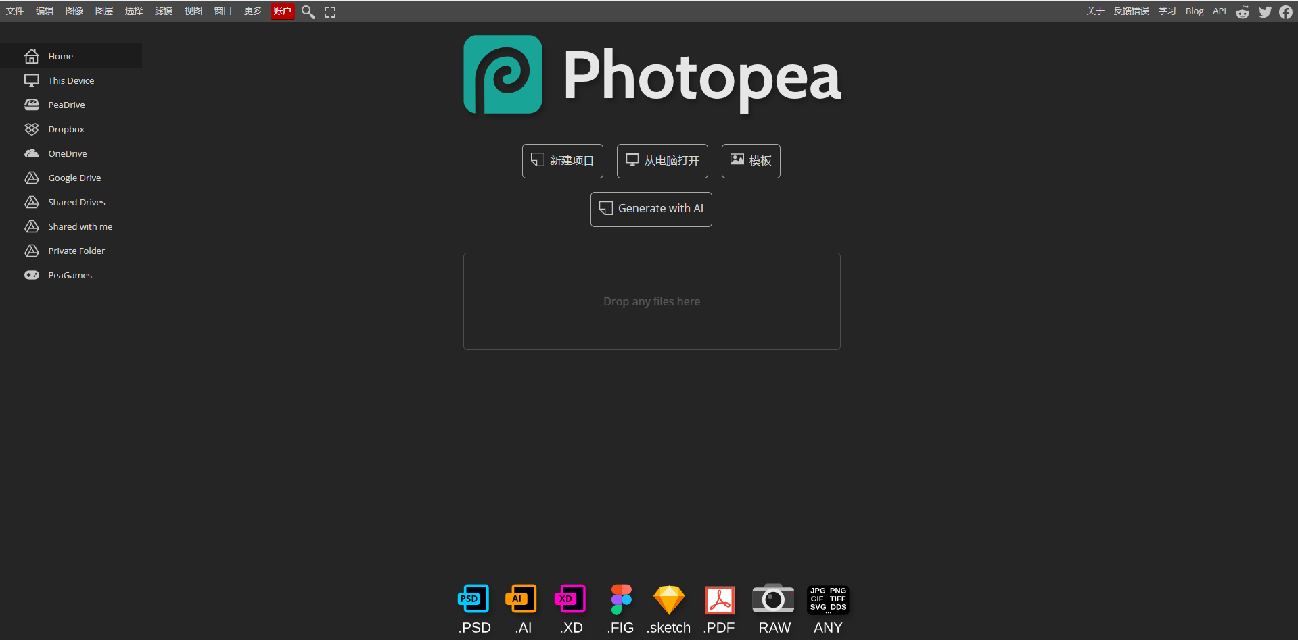Screen dimensions: 1298x640
Task: Click the ANY formats icon
Action: click(x=828, y=599)
